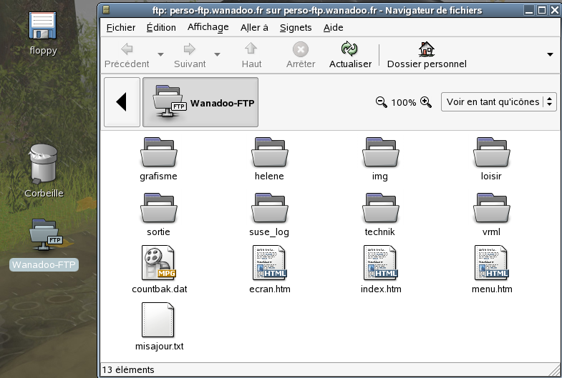Click the Arrêter stop icon
The width and height of the screenshot is (562, 378).
(301, 49)
